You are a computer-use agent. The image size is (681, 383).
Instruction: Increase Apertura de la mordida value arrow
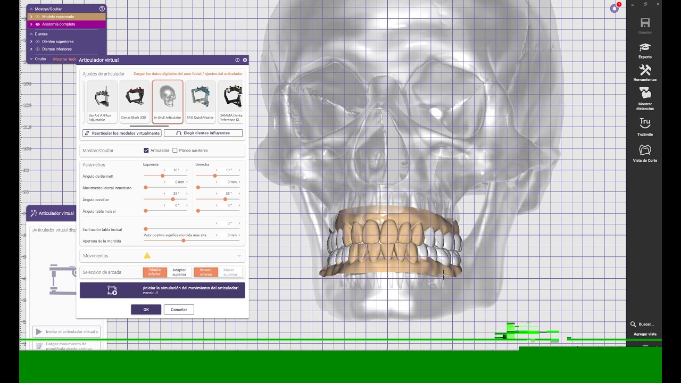point(239,235)
